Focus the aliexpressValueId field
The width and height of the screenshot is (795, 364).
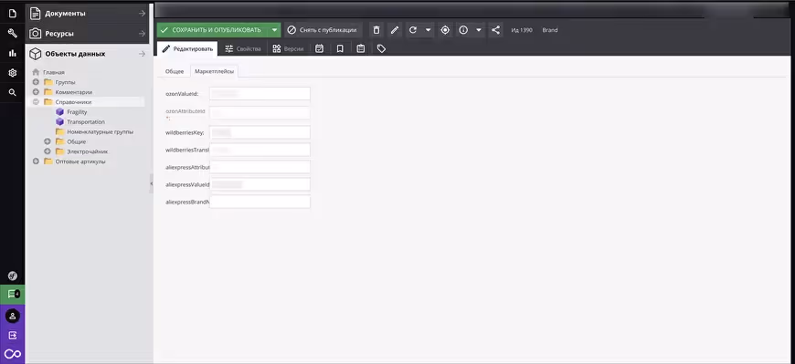(260, 184)
